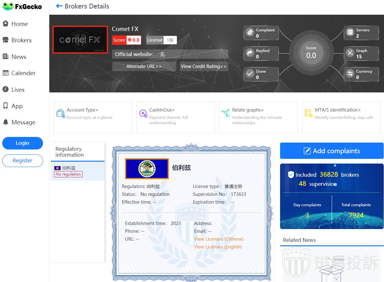Click the Graph network icon
The width and height of the screenshot is (384, 282).
tap(350, 53)
